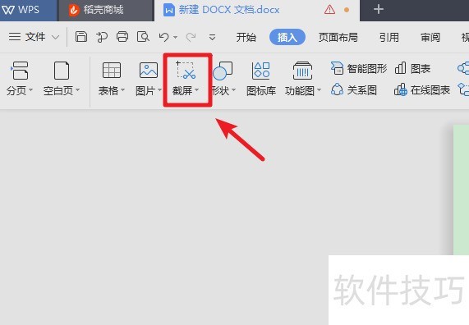This screenshot has height=325, width=469.
Task: Click the export to PDF icon
Action: coord(102,37)
